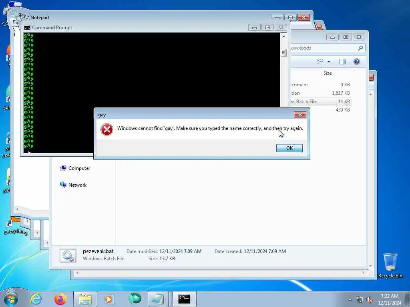
Task: Click the search magnifier icon in Explorer
Action: pyautogui.click(x=360, y=48)
